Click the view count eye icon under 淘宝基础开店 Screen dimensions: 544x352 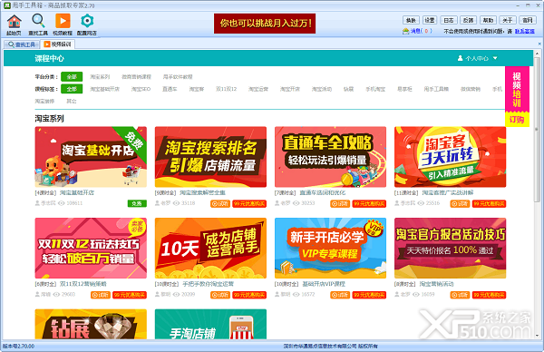tap(62, 203)
